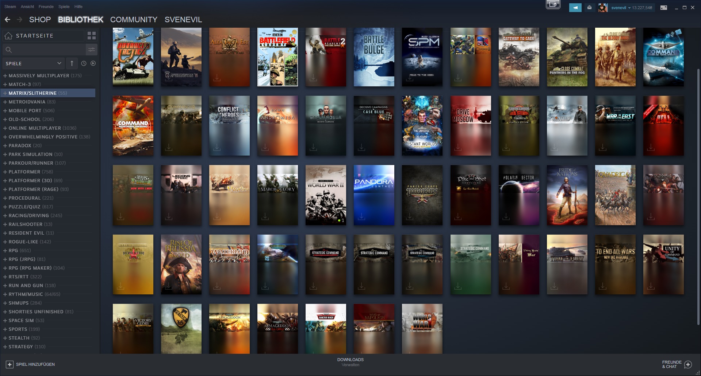Click download icon on Case Blue cover

pos(361,147)
